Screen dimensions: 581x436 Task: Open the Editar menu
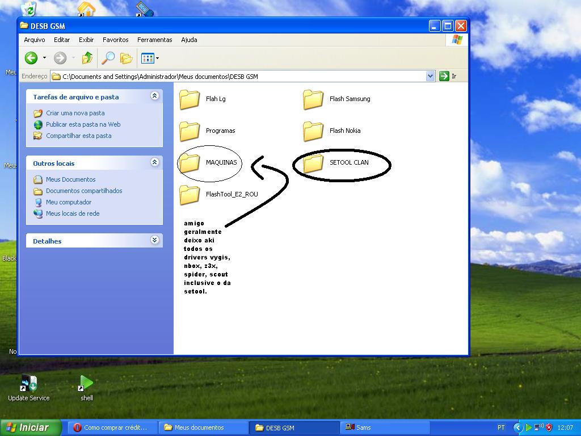coord(62,40)
